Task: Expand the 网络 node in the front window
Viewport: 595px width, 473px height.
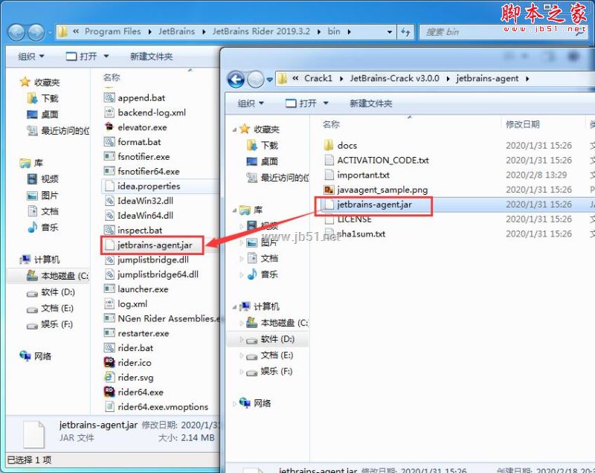Action: pyautogui.click(x=234, y=404)
